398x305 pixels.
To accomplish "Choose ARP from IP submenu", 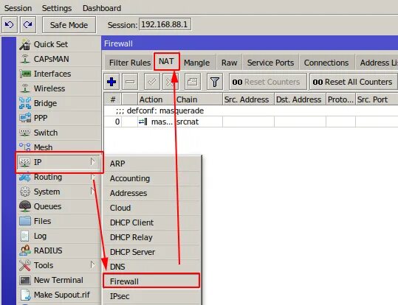I will coord(152,164).
